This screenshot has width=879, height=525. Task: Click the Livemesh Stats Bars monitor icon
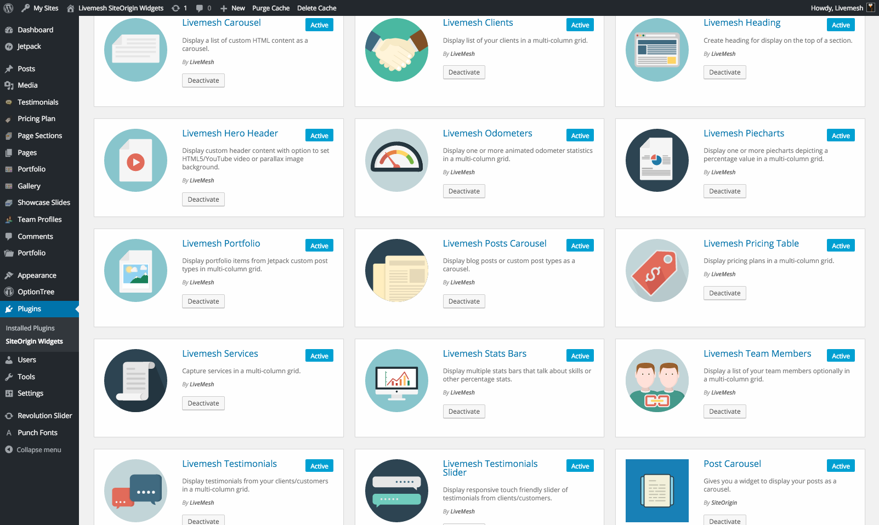point(396,381)
